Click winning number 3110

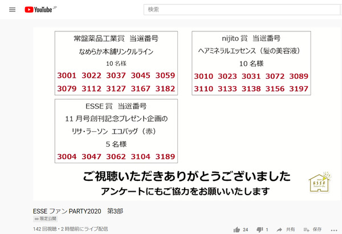coord(203,89)
